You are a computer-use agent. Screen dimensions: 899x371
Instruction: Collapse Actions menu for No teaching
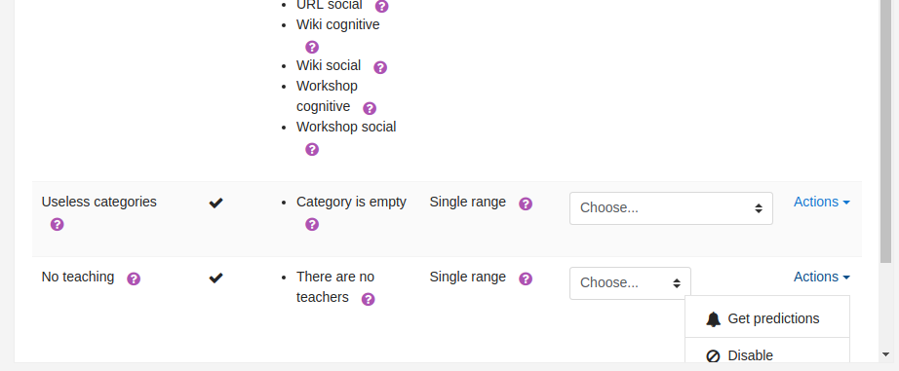822,278
